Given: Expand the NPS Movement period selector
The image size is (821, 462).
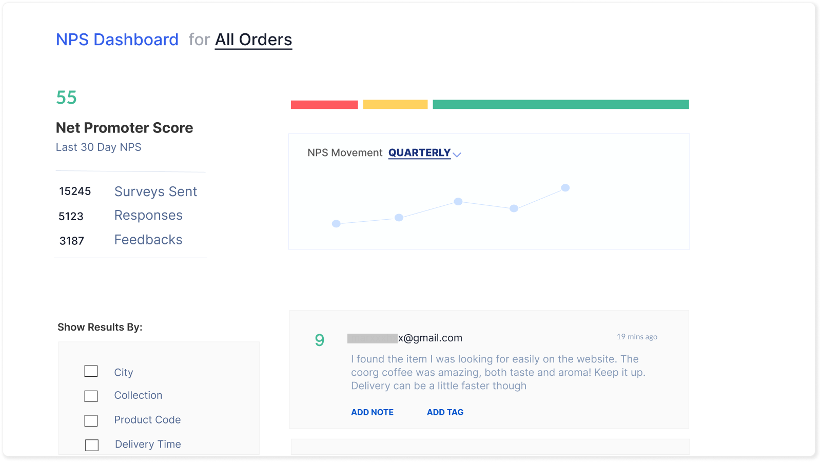Looking at the screenshot, I should (x=419, y=152).
